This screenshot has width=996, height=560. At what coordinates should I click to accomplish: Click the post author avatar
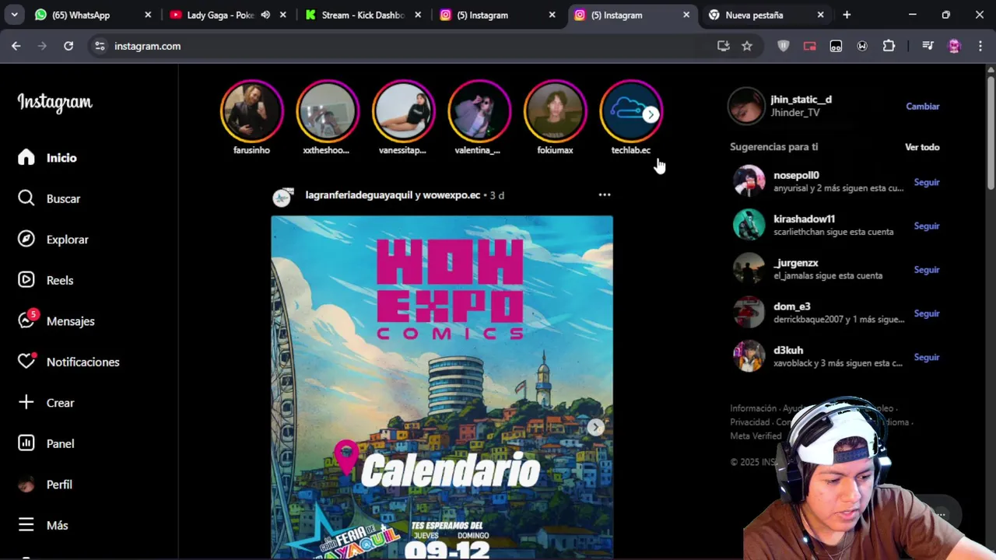pyautogui.click(x=282, y=197)
